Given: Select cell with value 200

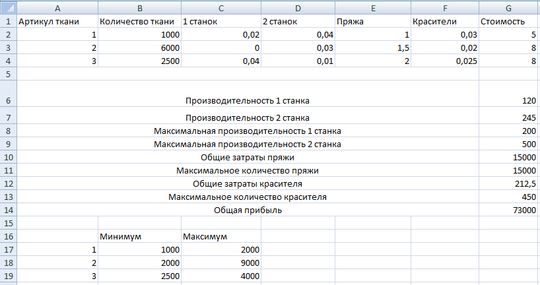Looking at the screenshot, I should (x=508, y=131).
